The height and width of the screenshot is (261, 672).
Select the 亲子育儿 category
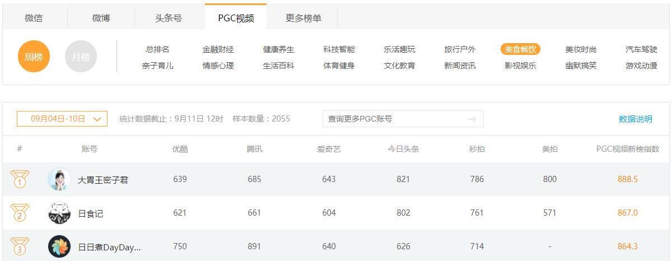(x=157, y=66)
